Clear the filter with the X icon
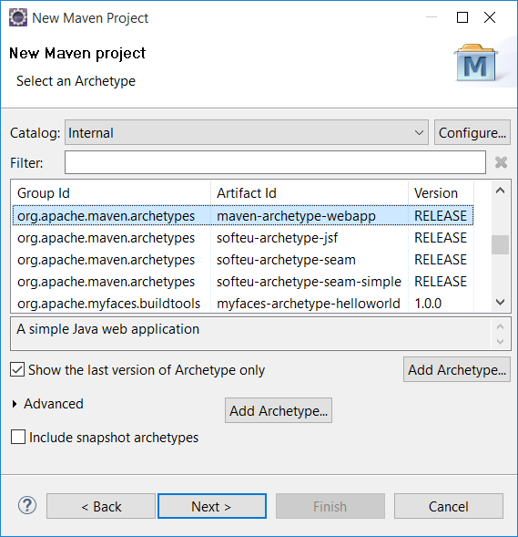518x537 pixels. tap(501, 162)
